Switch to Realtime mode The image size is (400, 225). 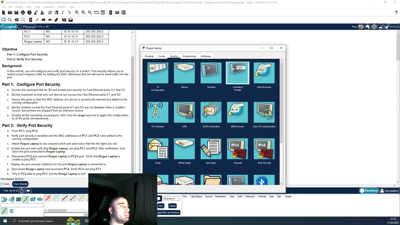click(x=369, y=191)
